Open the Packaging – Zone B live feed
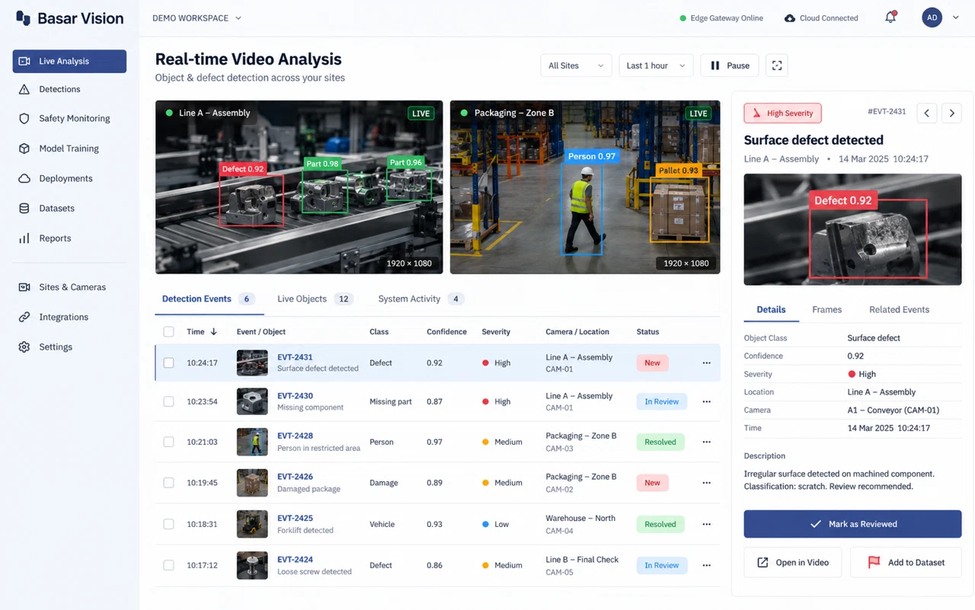 (585, 187)
